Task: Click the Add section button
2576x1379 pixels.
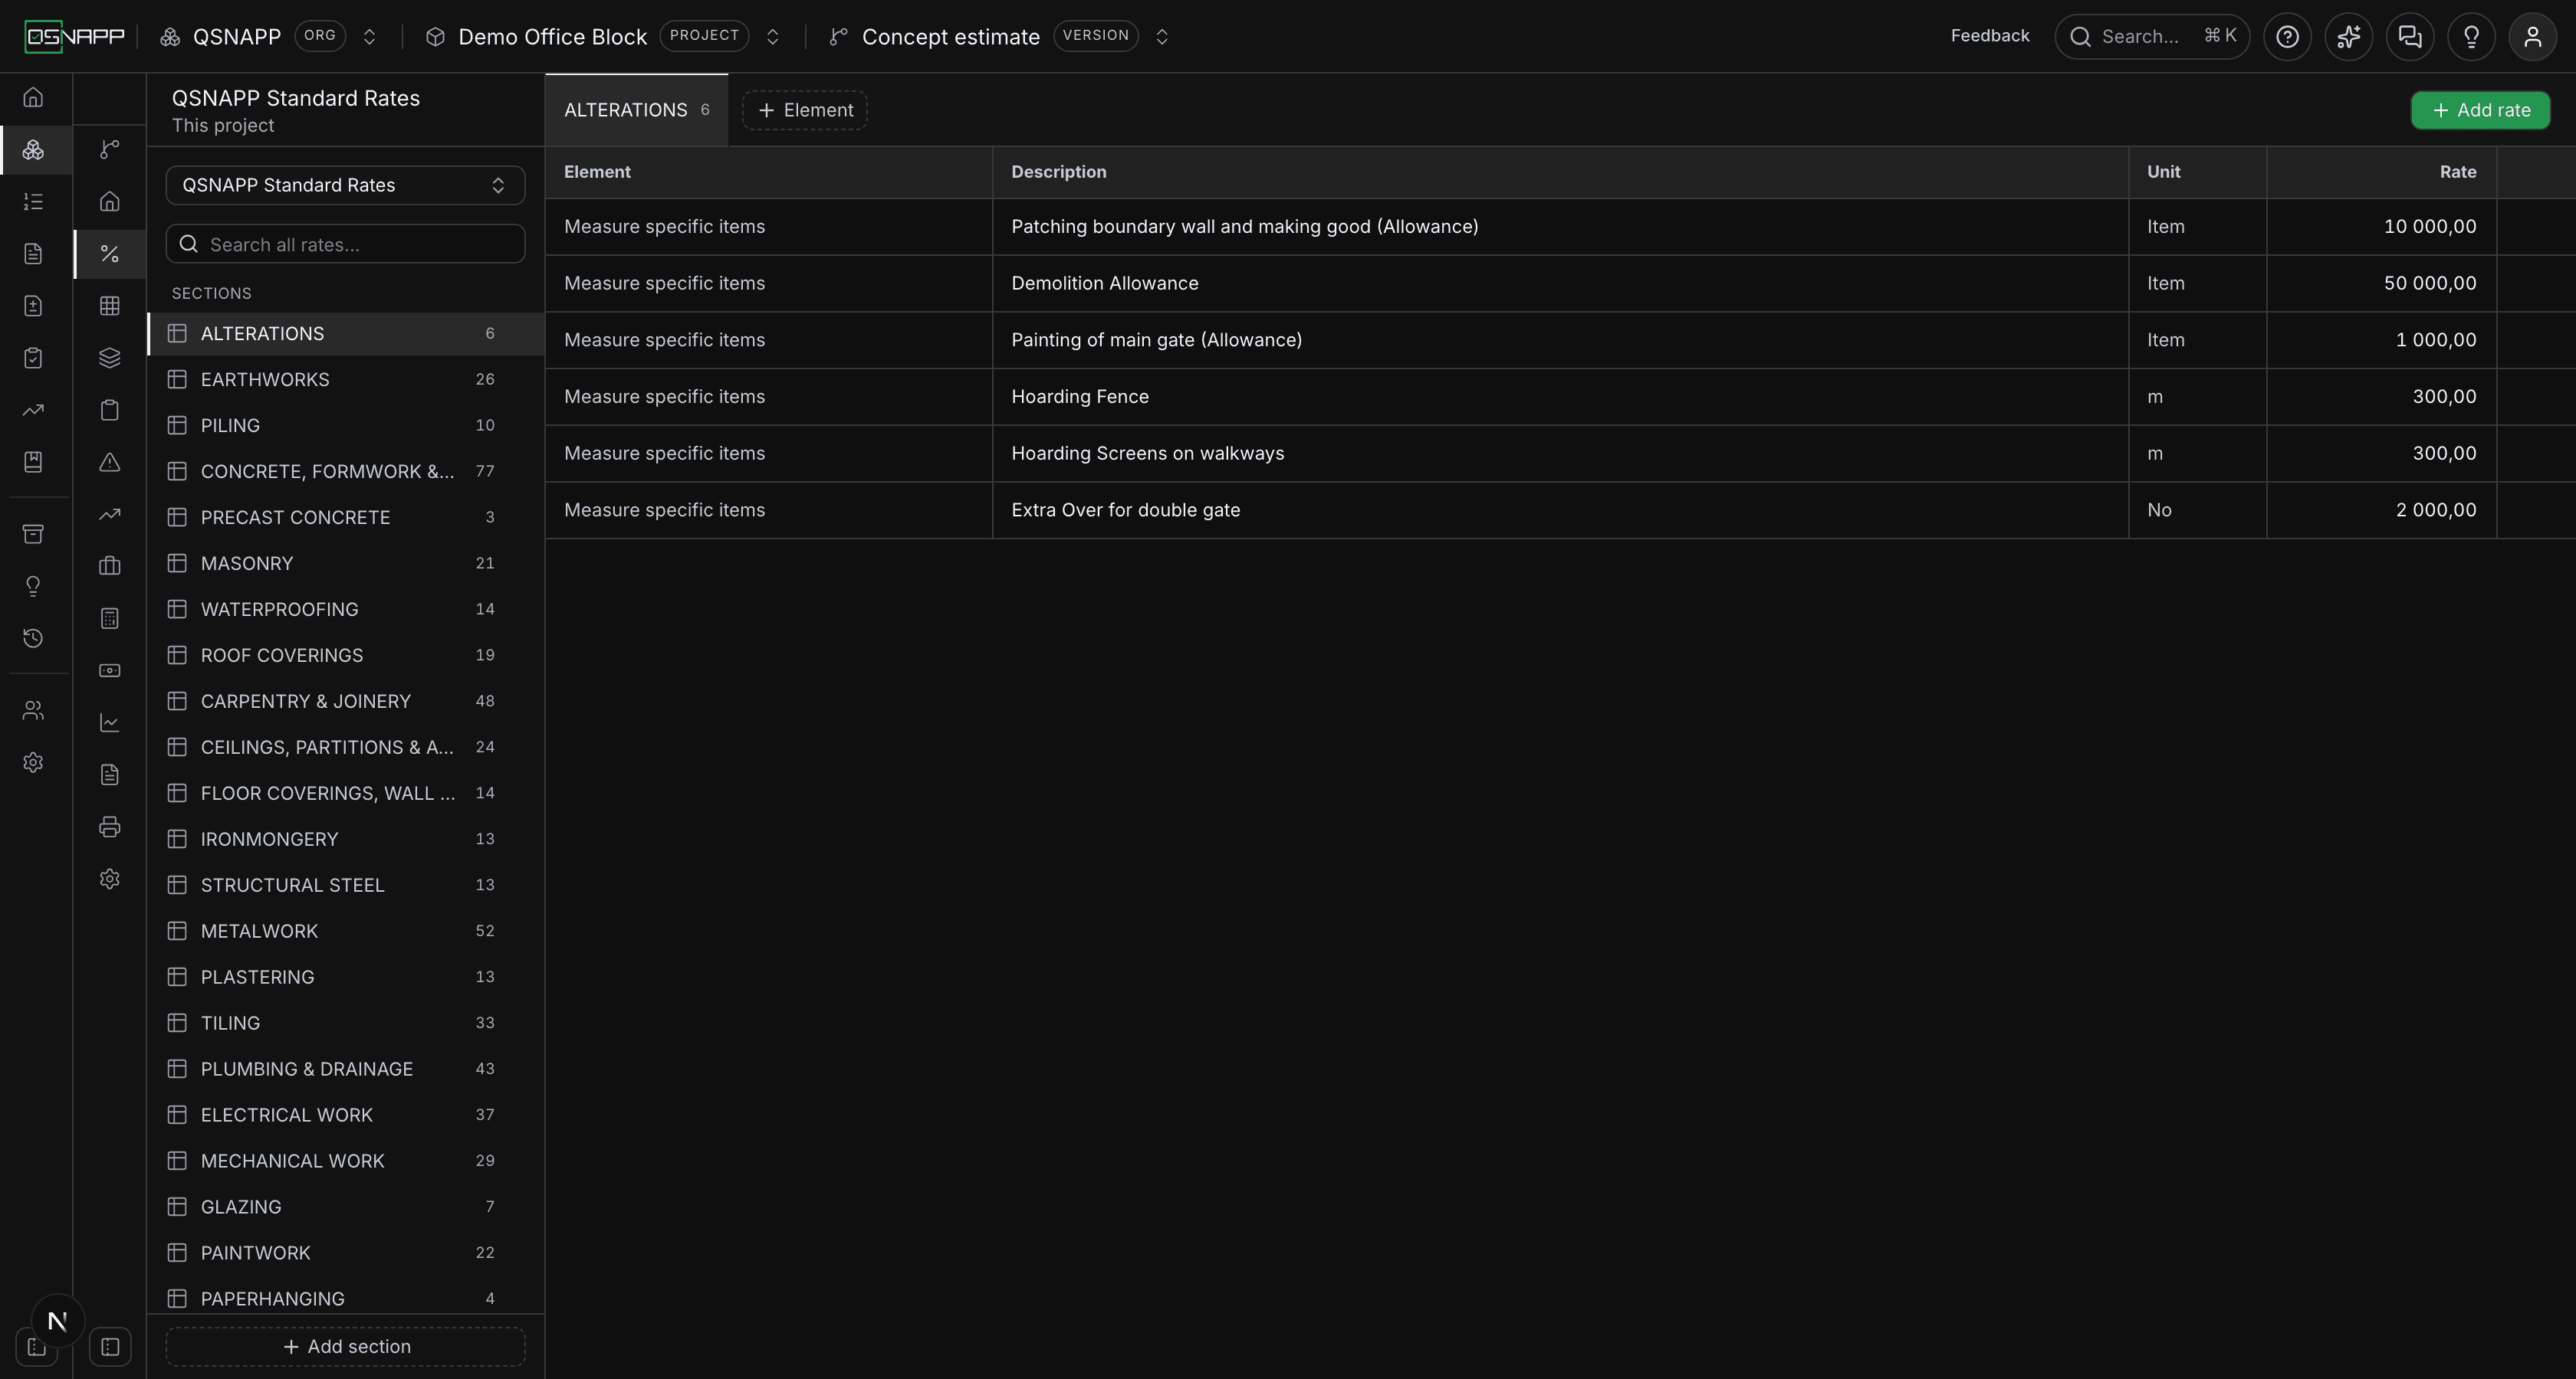Action: click(x=345, y=1346)
